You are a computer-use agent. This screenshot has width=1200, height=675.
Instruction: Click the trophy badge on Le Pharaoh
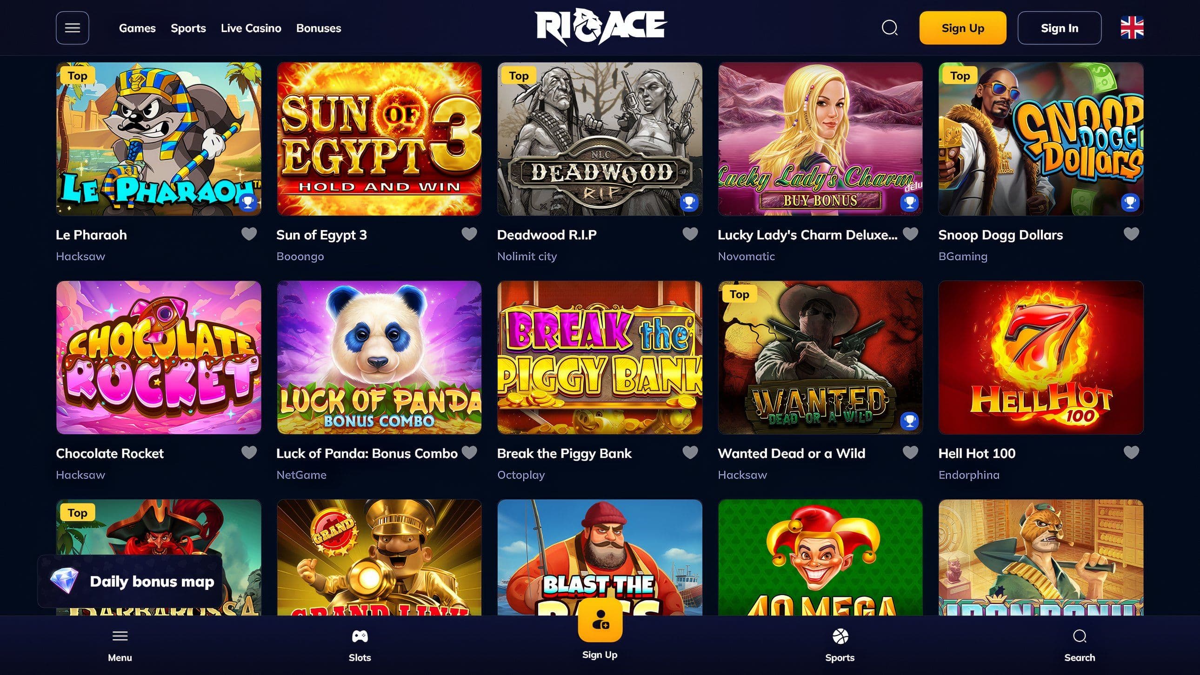click(248, 203)
